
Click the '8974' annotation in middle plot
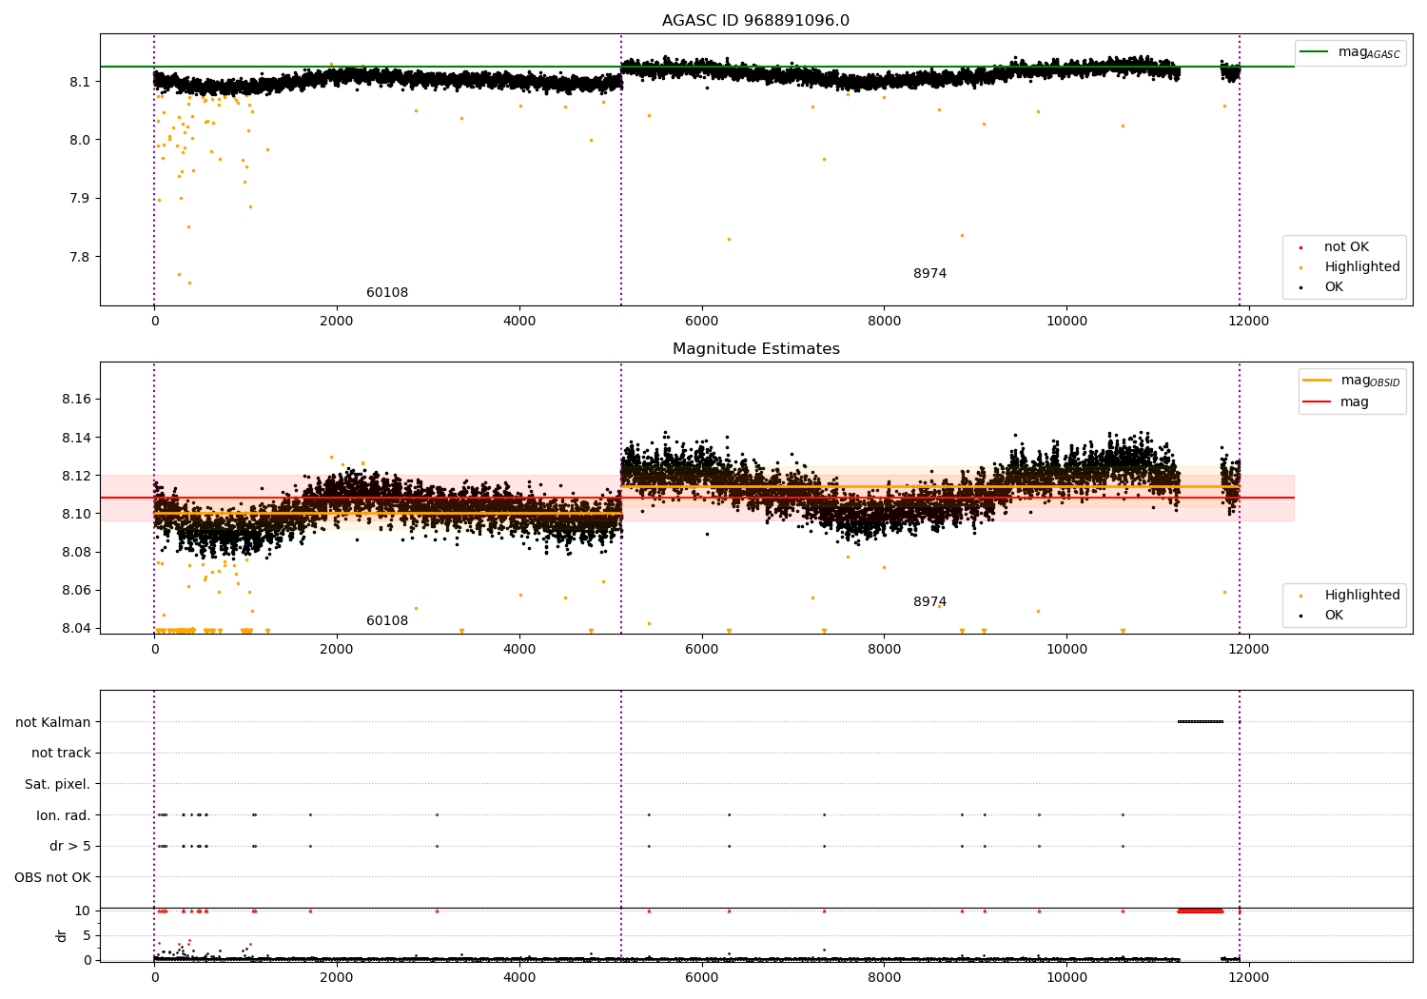(930, 602)
